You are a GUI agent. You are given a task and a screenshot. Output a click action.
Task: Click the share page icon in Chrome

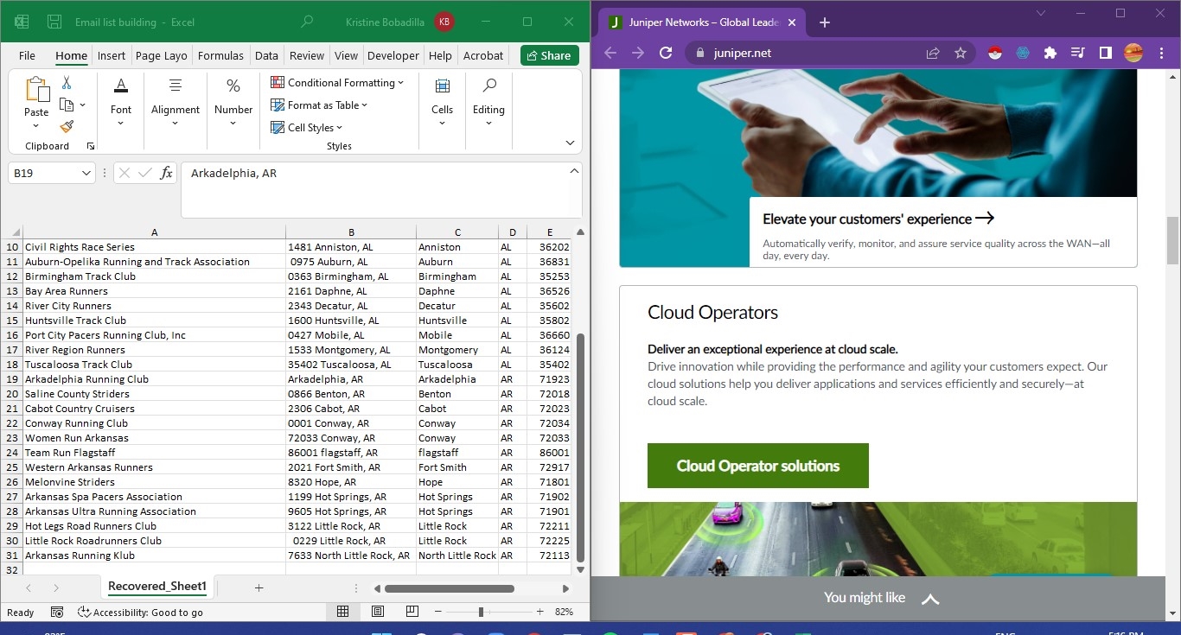[933, 53]
